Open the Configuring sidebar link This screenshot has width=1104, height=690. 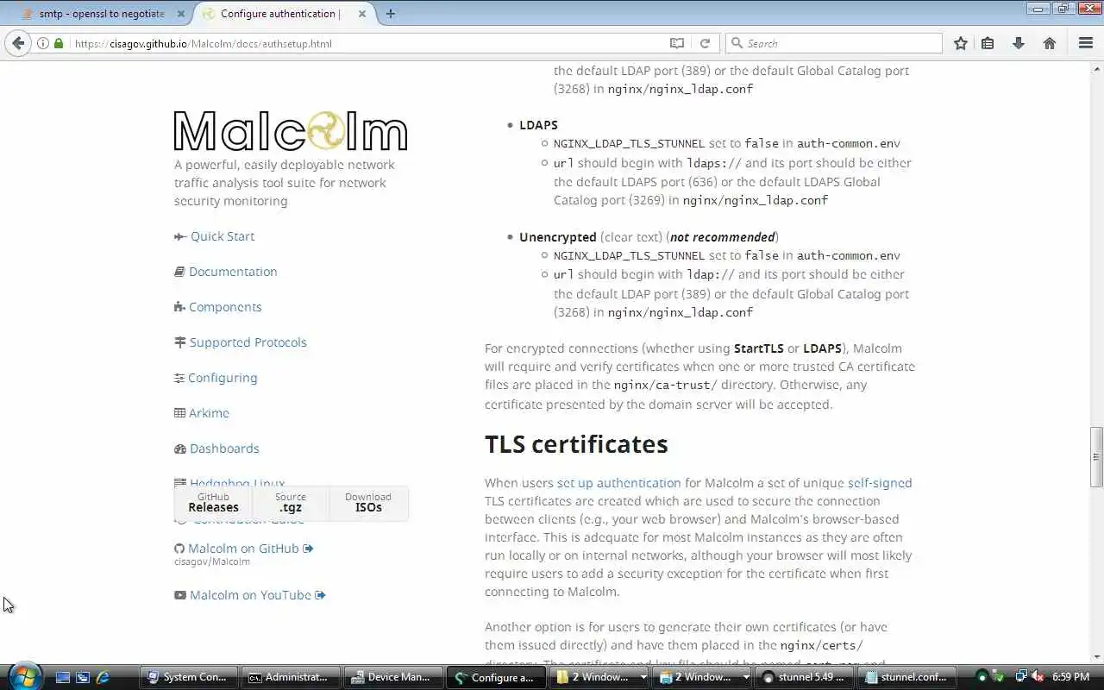tap(223, 378)
